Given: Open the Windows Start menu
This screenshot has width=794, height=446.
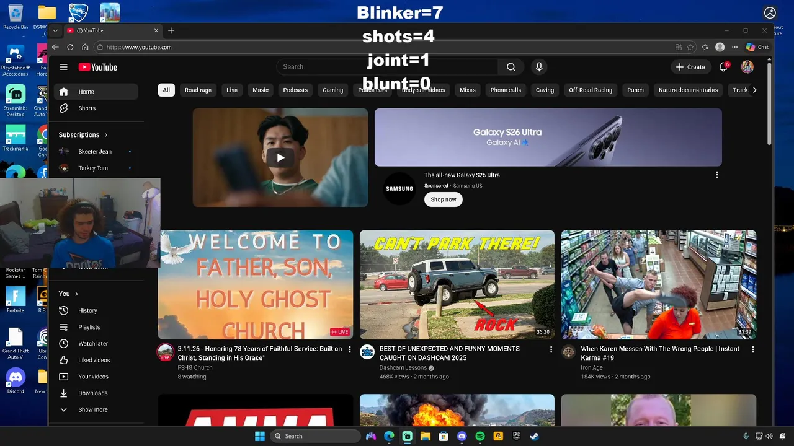Looking at the screenshot, I should [260, 436].
